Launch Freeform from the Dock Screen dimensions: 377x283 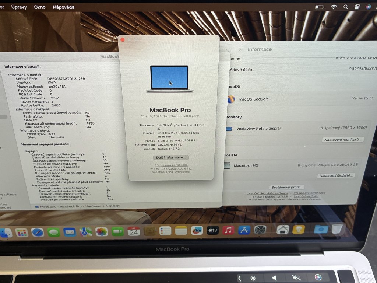(197, 231)
